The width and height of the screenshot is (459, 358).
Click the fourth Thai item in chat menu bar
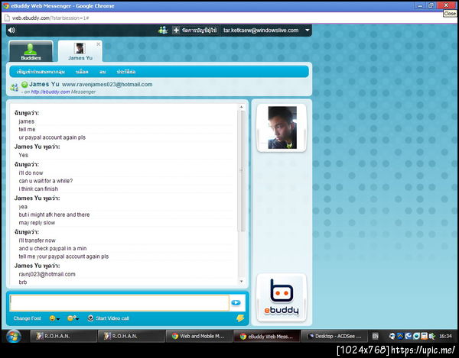click(126, 72)
